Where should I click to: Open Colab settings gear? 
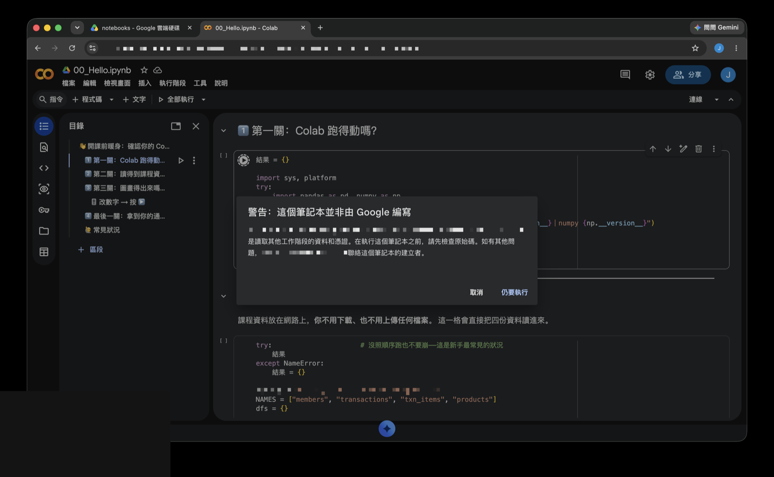pyautogui.click(x=650, y=75)
